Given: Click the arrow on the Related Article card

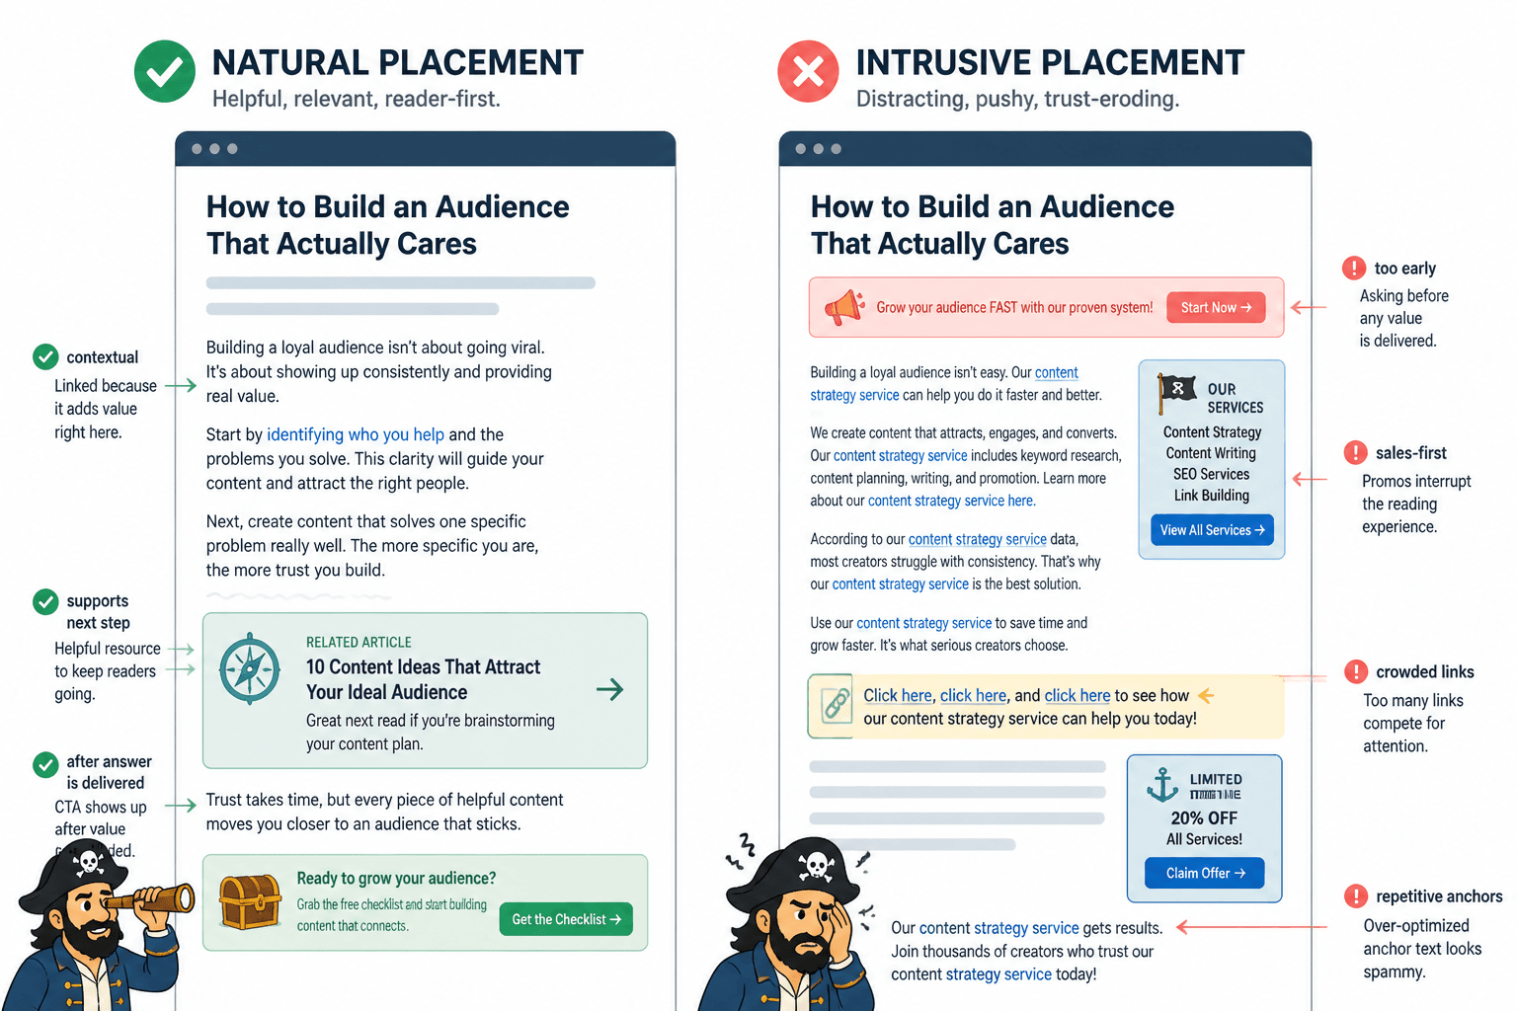Looking at the screenshot, I should (x=610, y=689).
